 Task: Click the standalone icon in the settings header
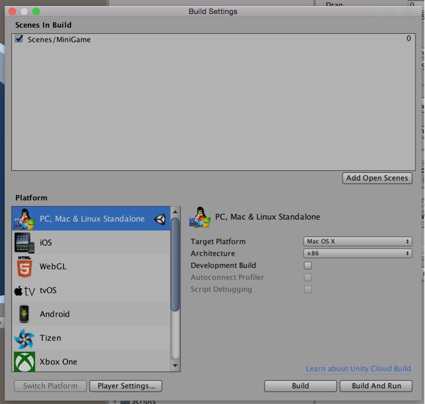click(200, 217)
